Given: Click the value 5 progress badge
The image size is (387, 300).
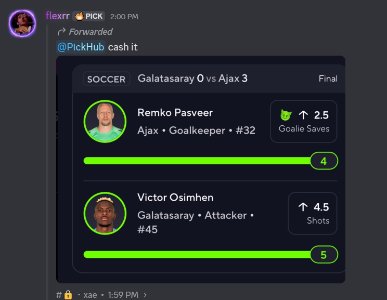Looking at the screenshot, I should pos(324,255).
